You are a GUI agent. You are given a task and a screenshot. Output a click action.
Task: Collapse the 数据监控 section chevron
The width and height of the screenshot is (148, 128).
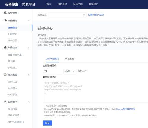pyautogui.click(x=29, y=48)
